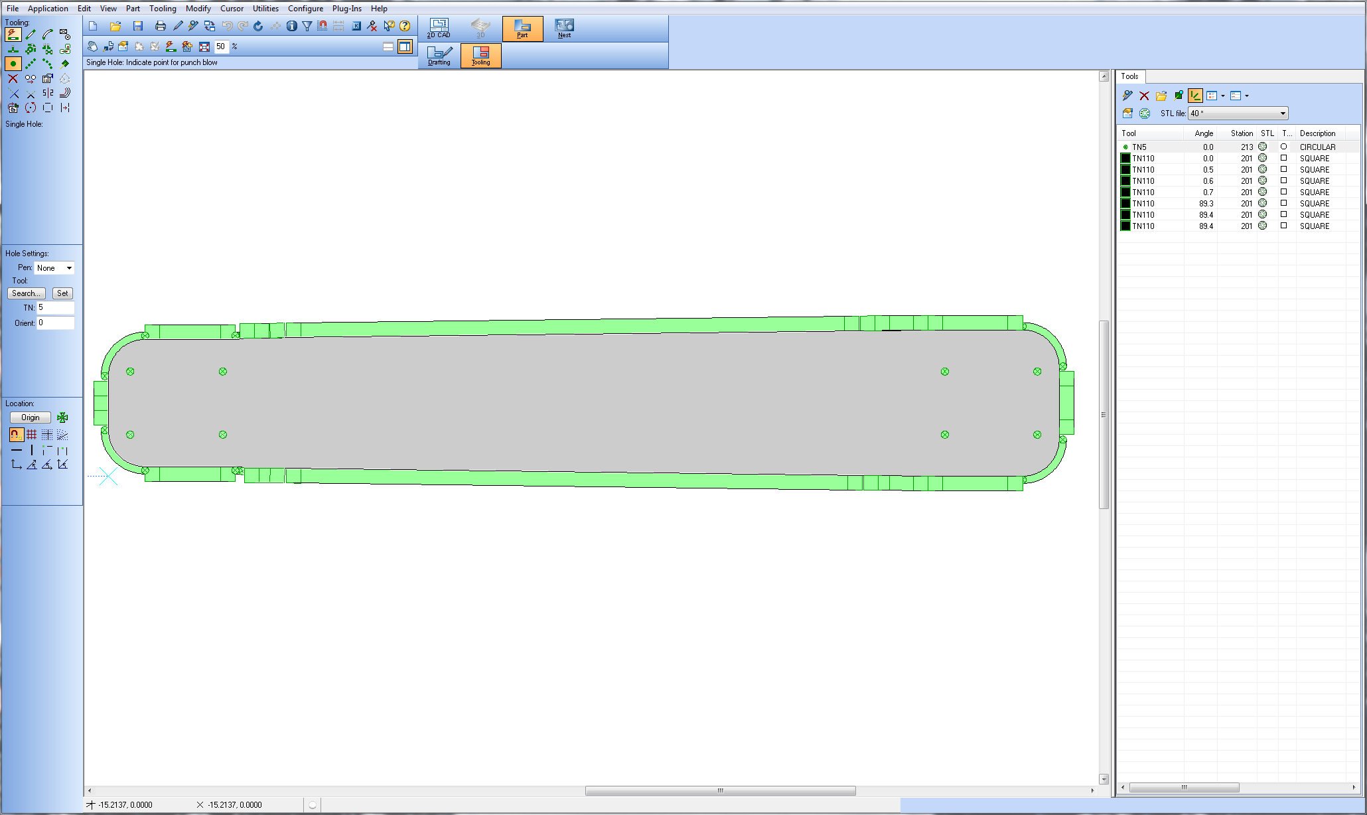Screen dimensions: 1367x815
Task: Toggle the highlighted side-panel layout button
Action: click(x=405, y=46)
